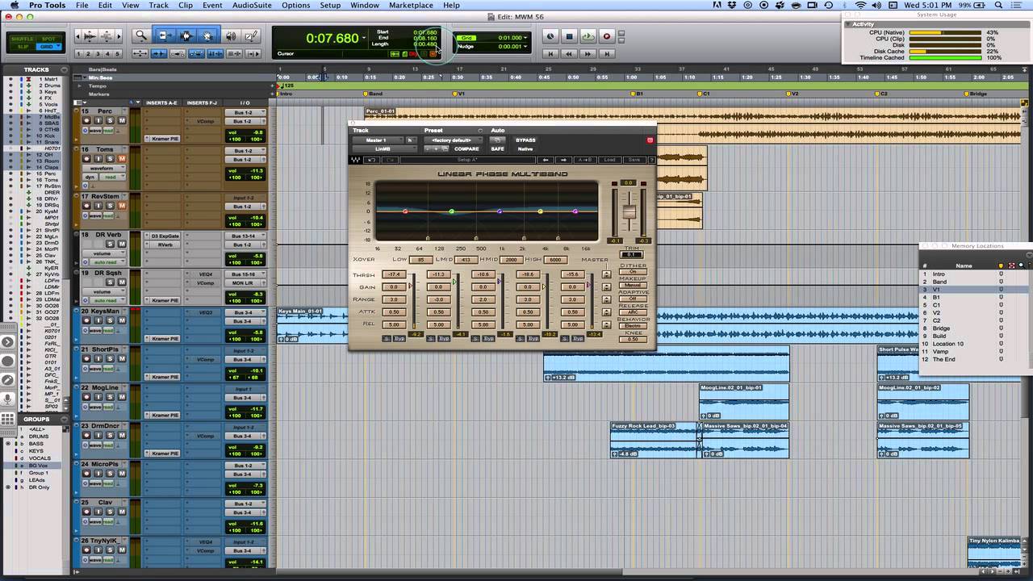Toggle plugin automation SAFE button

[497, 148]
